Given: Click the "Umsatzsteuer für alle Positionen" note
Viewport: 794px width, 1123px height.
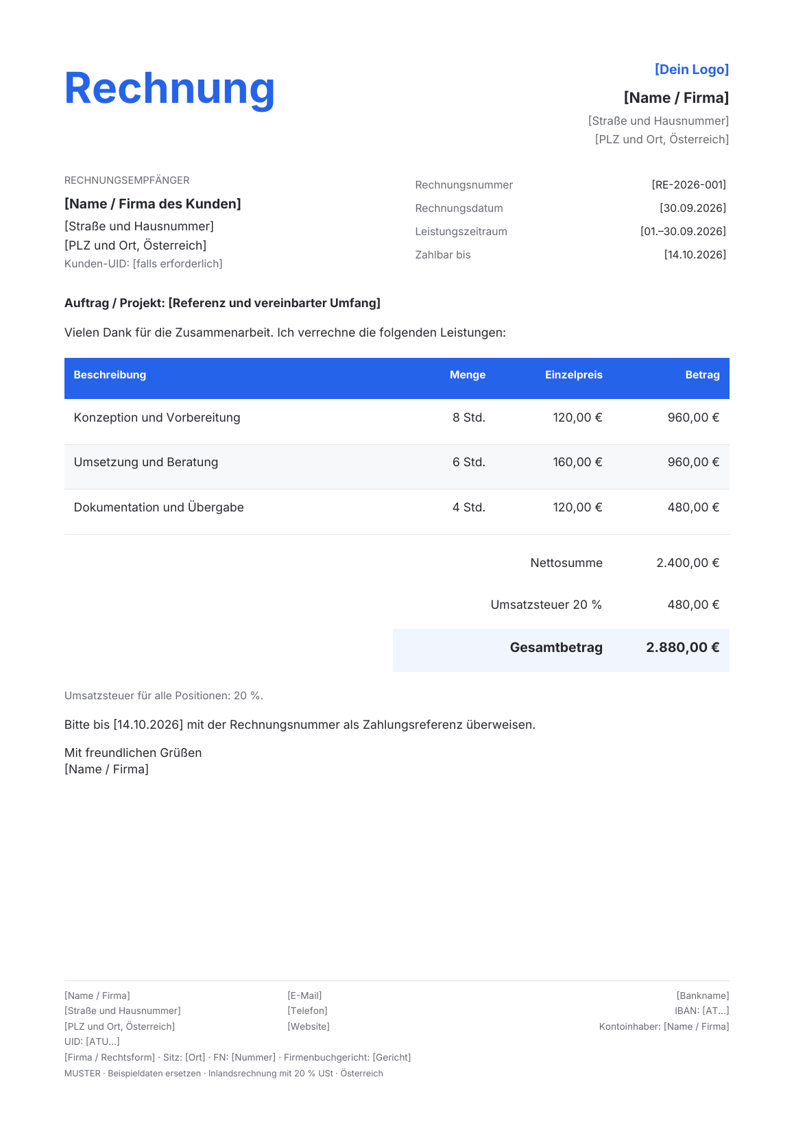Looking at the screenshot, I should click(164, 696).
